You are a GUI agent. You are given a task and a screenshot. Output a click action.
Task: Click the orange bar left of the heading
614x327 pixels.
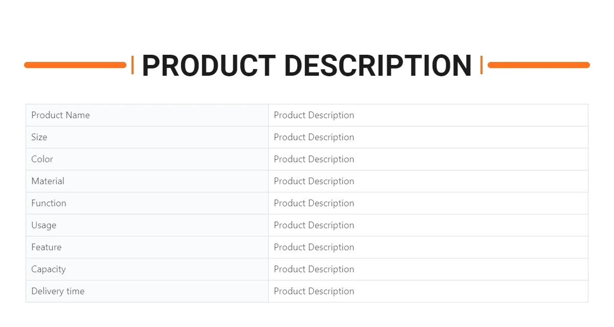(75, 65)
